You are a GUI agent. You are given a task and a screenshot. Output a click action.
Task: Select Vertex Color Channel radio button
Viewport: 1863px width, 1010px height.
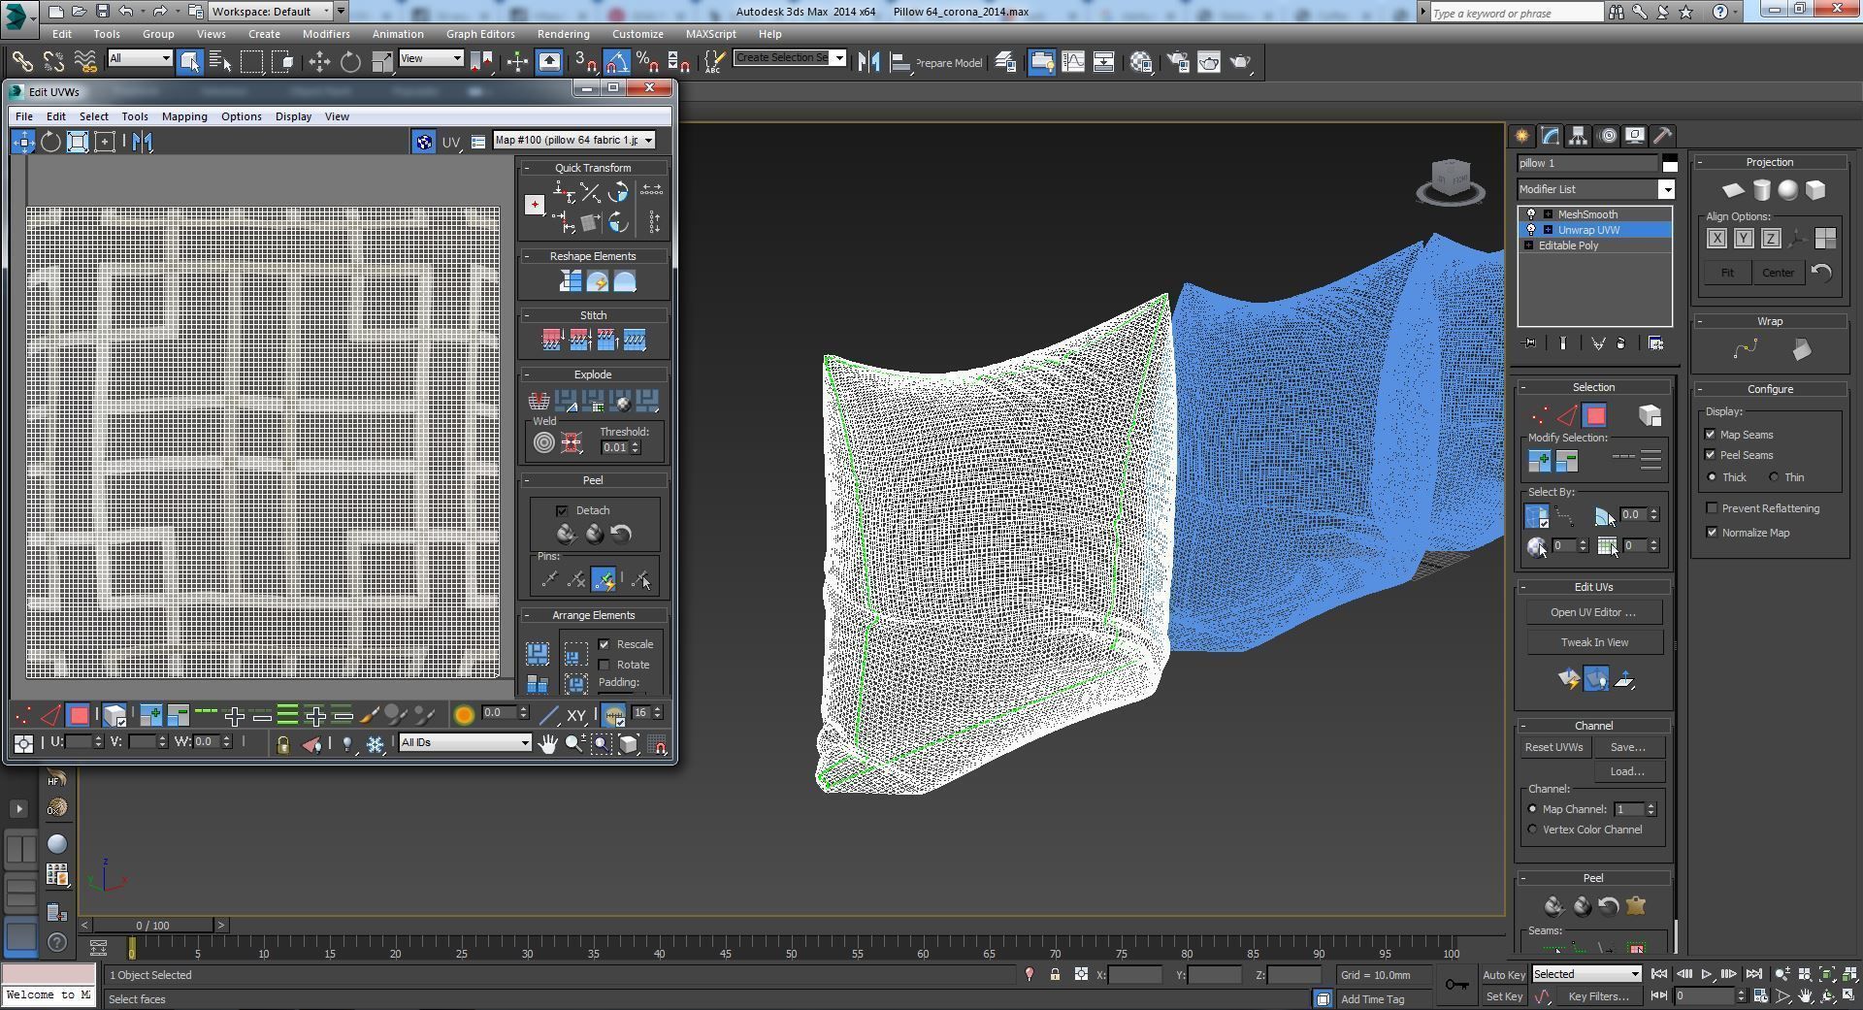point(1533,830)
